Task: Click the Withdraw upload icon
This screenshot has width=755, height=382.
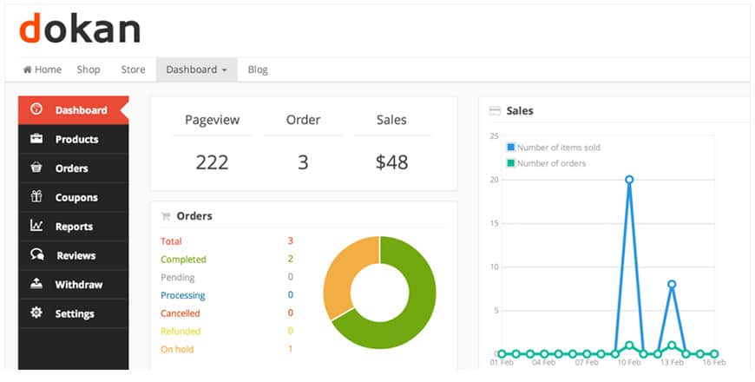Action: click(x=36, y=283)
